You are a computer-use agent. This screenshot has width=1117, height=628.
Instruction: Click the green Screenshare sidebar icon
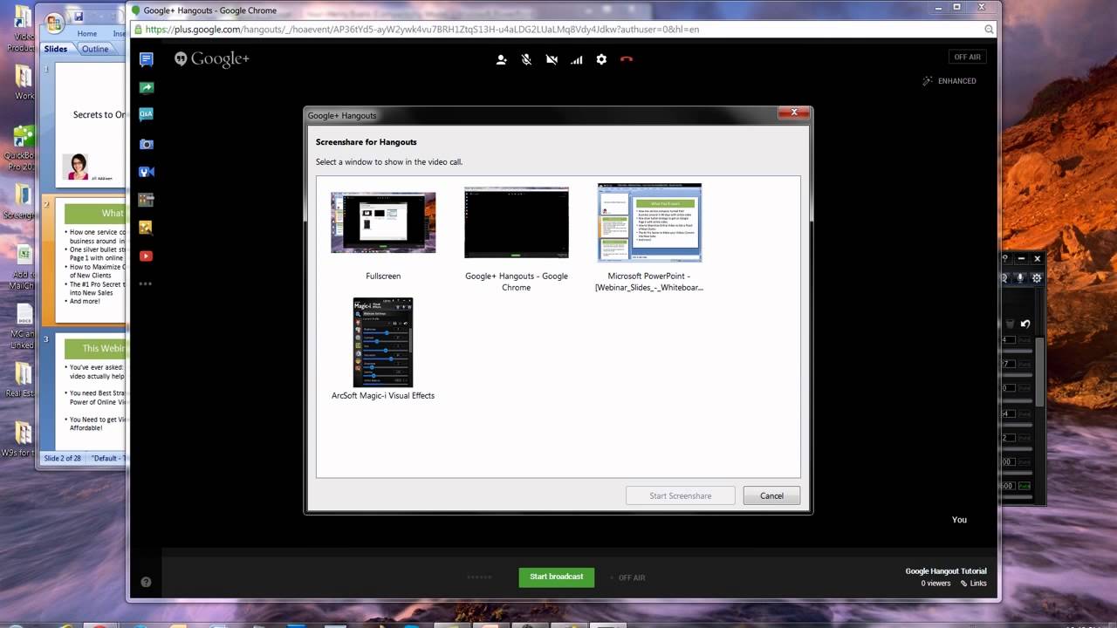(x=146, y=87)
